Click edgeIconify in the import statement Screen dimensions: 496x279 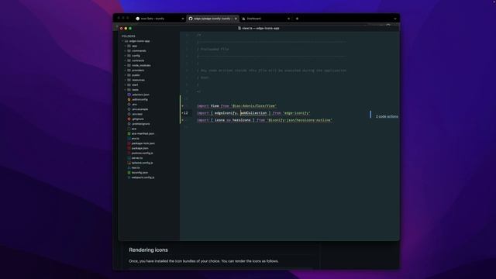coord(226,113)
